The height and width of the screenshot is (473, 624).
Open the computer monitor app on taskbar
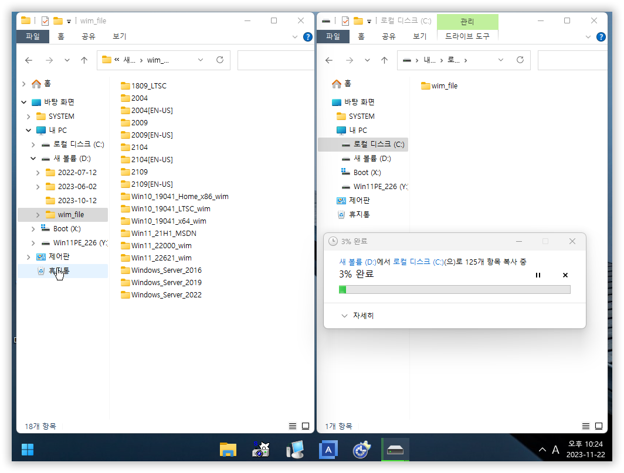tap(295, 450)
